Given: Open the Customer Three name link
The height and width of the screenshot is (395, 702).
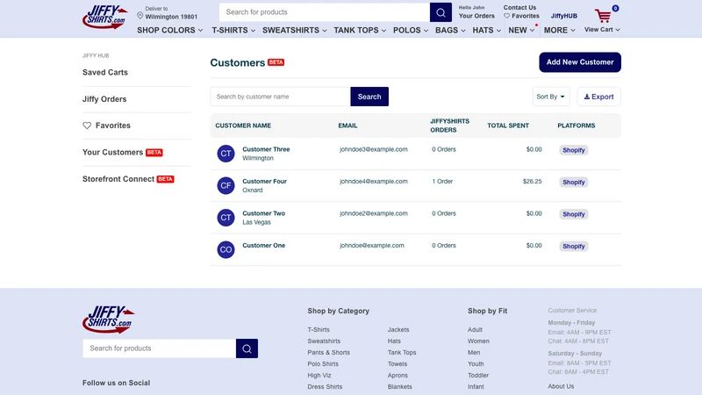Looking at the screenshot, I should (x=266, y=149).
